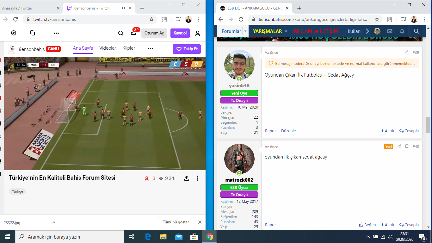Viewport: 432px width, 243px height.
Task: Open the Forumlar navigation item
Action: [x=231, y=31]
